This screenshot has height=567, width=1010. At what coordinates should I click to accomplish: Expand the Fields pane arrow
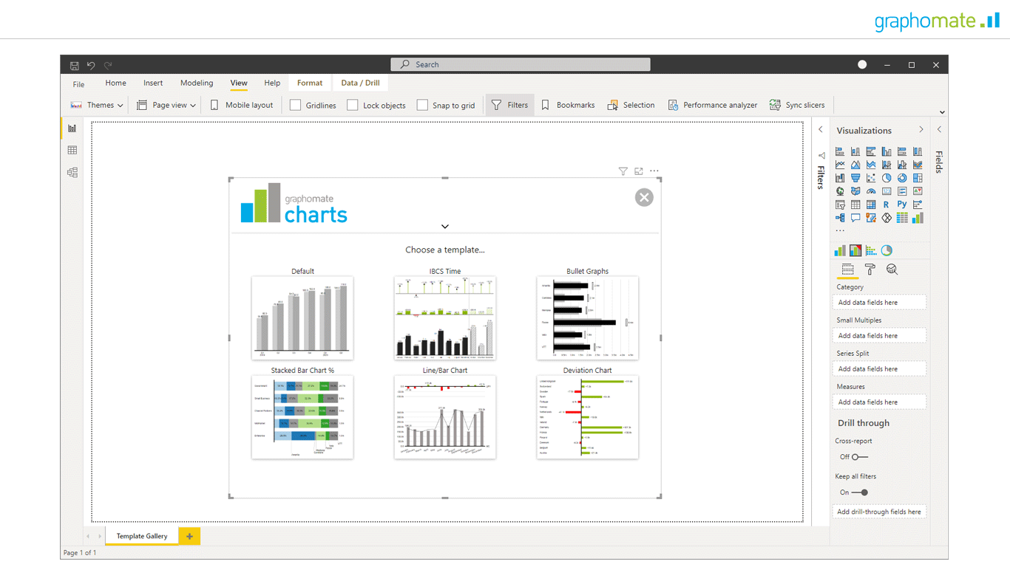pyautogui.click(x=940, y=130)
